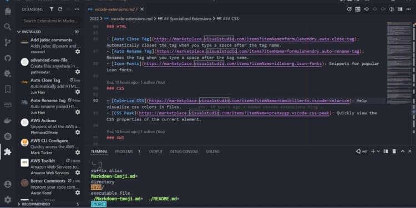Manage the Add jsdoc comments extension gear

coord(78,52)
